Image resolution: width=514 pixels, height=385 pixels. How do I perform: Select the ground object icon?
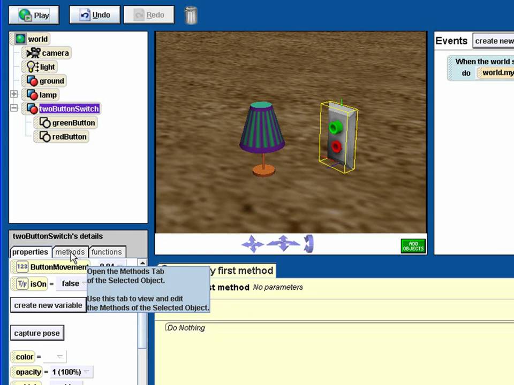tap(32, 81)
